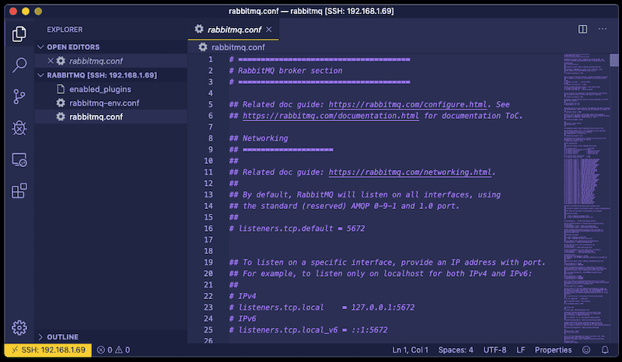The image size is (622, 362).
Task: Click the errors and warnings indicator
Action: tap(114, 350)
